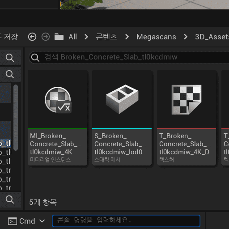
Task: Click the 머티리얼 인스턴스 type label
Action: tap(51, 160)
